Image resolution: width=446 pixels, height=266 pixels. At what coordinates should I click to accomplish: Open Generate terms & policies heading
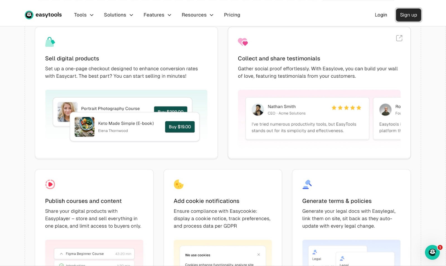[337, 201]
